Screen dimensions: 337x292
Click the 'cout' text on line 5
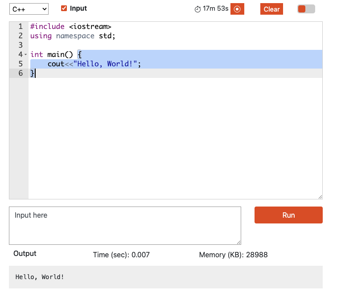pos(56,64)
